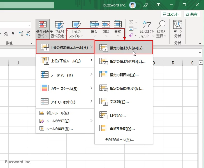Choose 重複する値(D) rule
The height and width of the screenshot is (168, 204).
[124, 129]
